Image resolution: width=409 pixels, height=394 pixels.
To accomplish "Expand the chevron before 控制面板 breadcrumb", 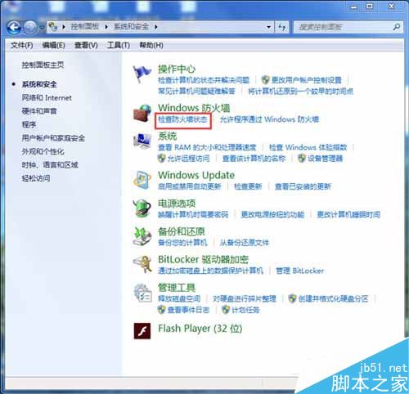I will (64, 27).
